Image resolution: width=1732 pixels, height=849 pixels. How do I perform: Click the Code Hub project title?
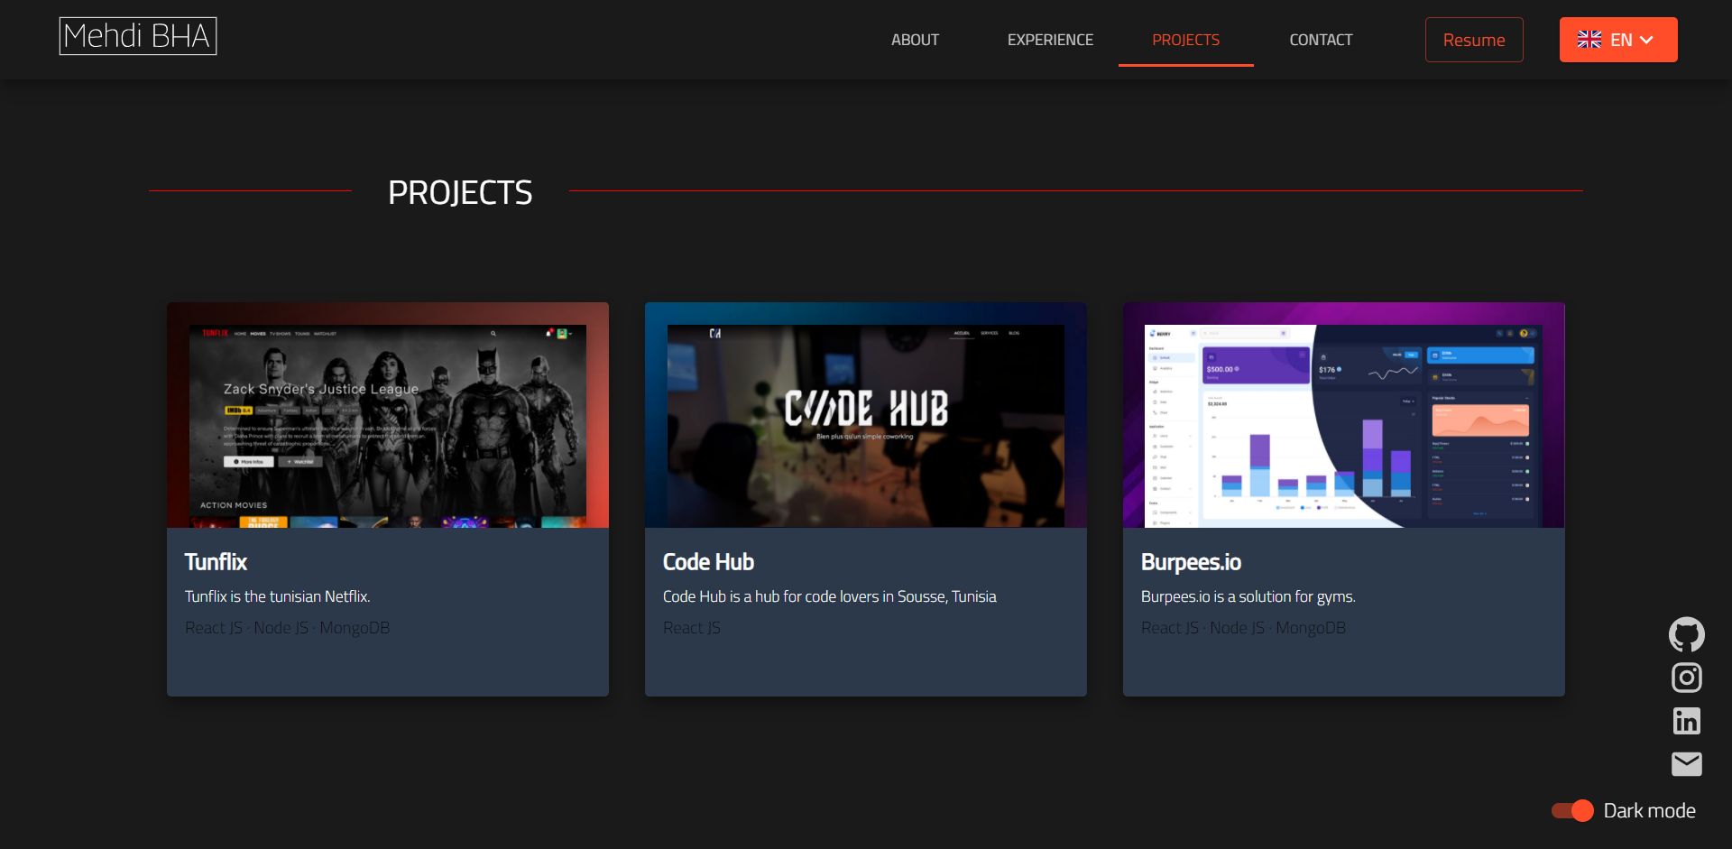(x=708, y=562)
